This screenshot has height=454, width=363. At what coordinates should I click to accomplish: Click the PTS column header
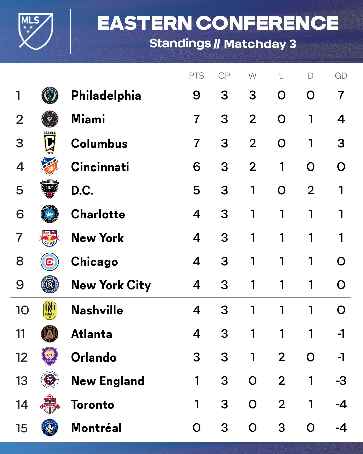point(196,76)
